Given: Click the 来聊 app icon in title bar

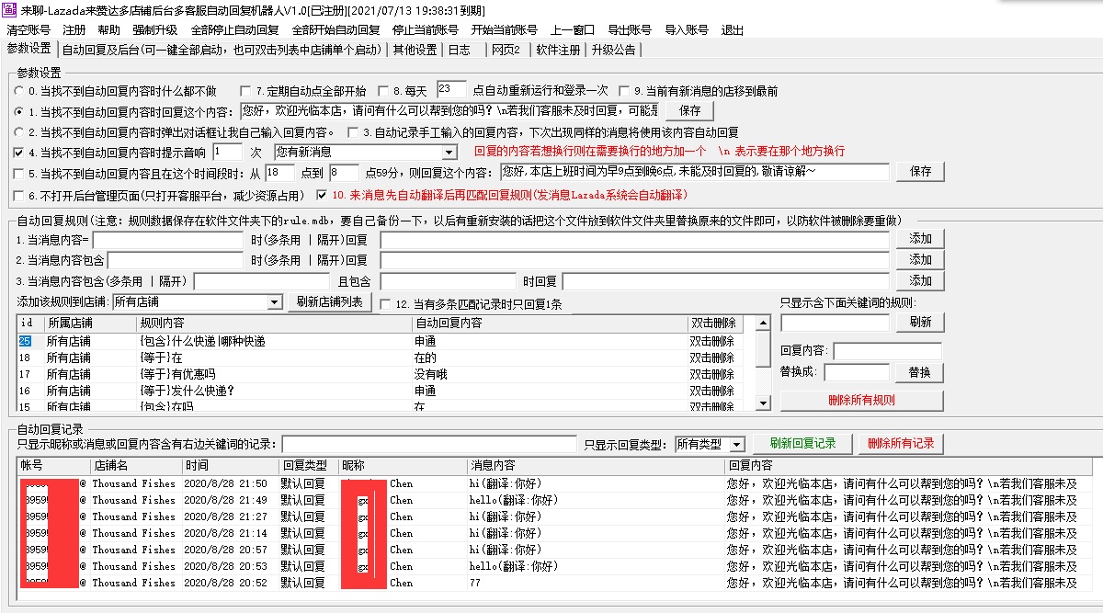Looking at the screenshot, I should point(9,10).
